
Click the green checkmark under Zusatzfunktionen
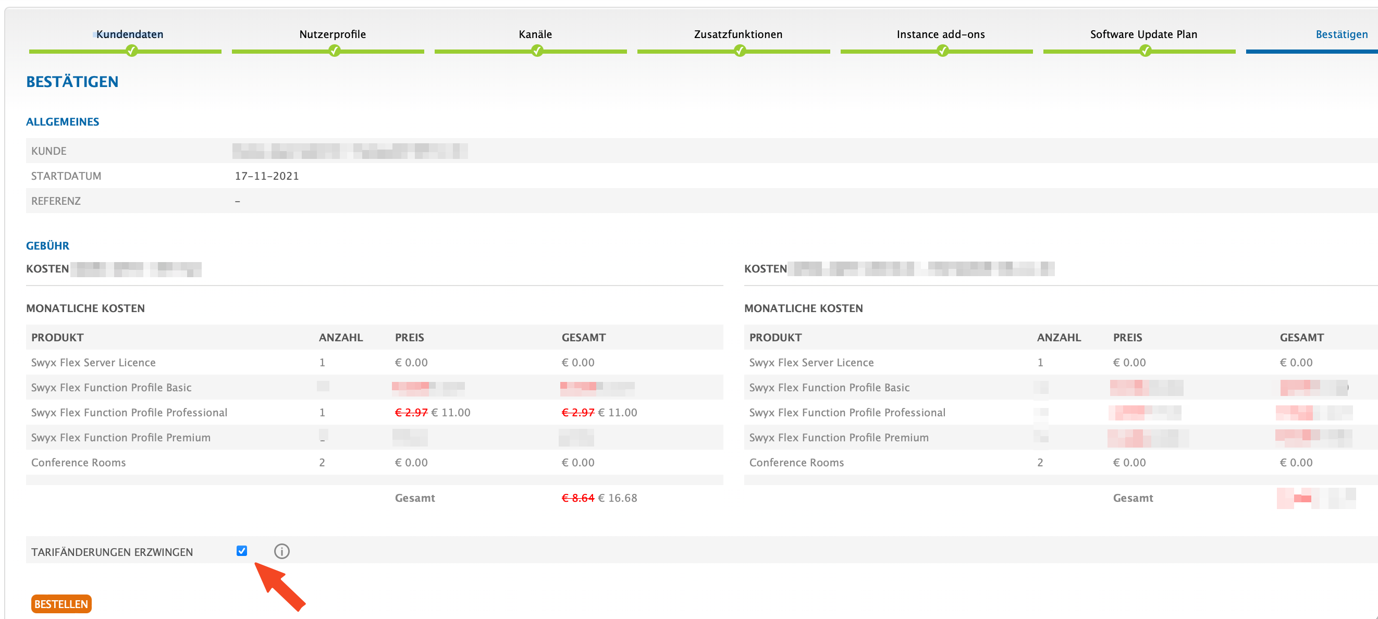pos(740,51)
